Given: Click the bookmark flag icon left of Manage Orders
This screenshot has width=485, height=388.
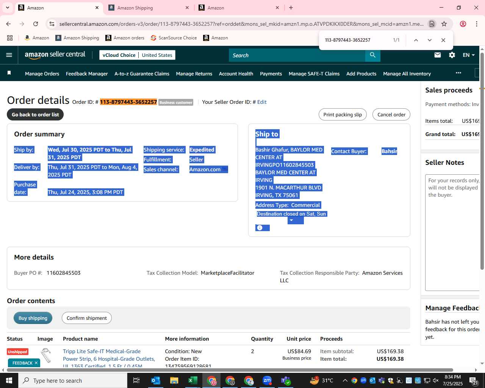Looking at the screenshot, I should pos(9,73).
